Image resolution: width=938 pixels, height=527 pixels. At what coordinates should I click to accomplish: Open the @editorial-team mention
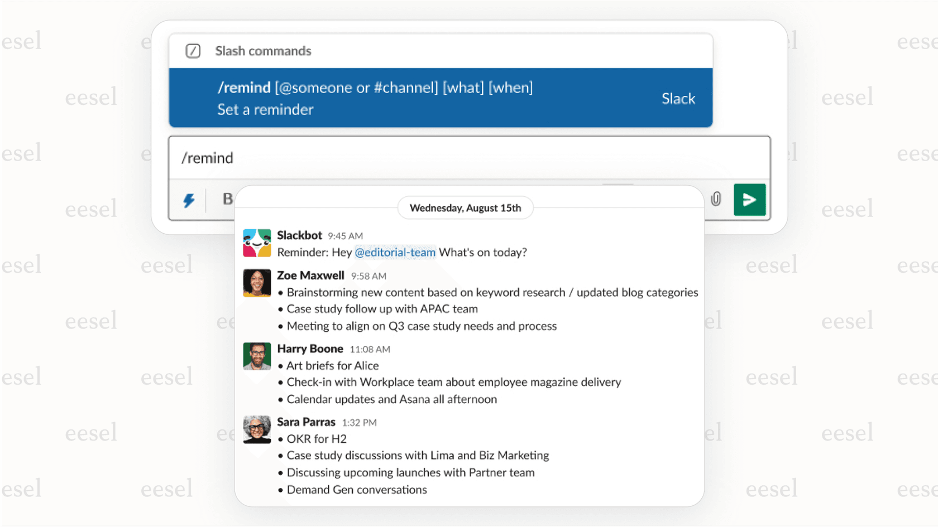pyautogui.click(x=395, y=252)
